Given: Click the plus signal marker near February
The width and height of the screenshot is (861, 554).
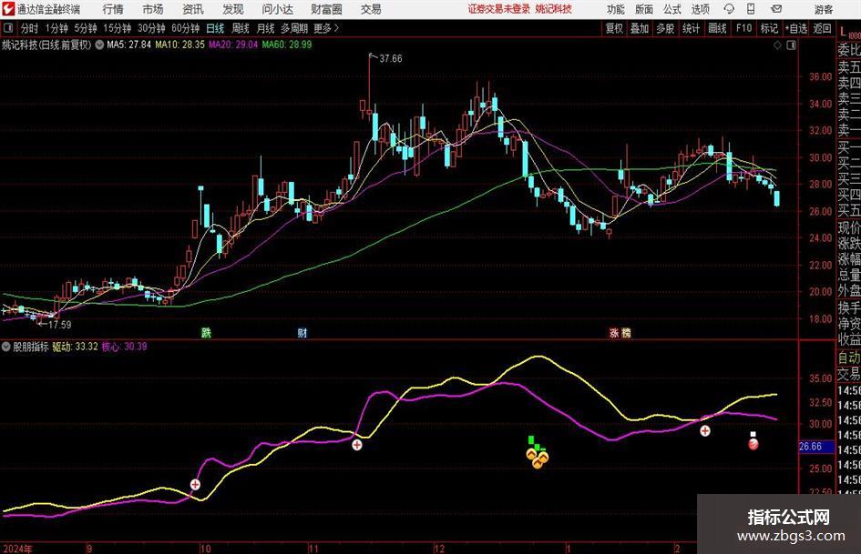Looking at the screenshot, I should [705, 431].
